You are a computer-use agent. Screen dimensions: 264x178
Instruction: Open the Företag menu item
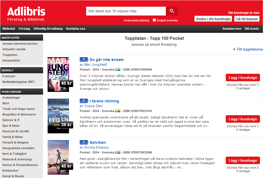tap(24, 29)
